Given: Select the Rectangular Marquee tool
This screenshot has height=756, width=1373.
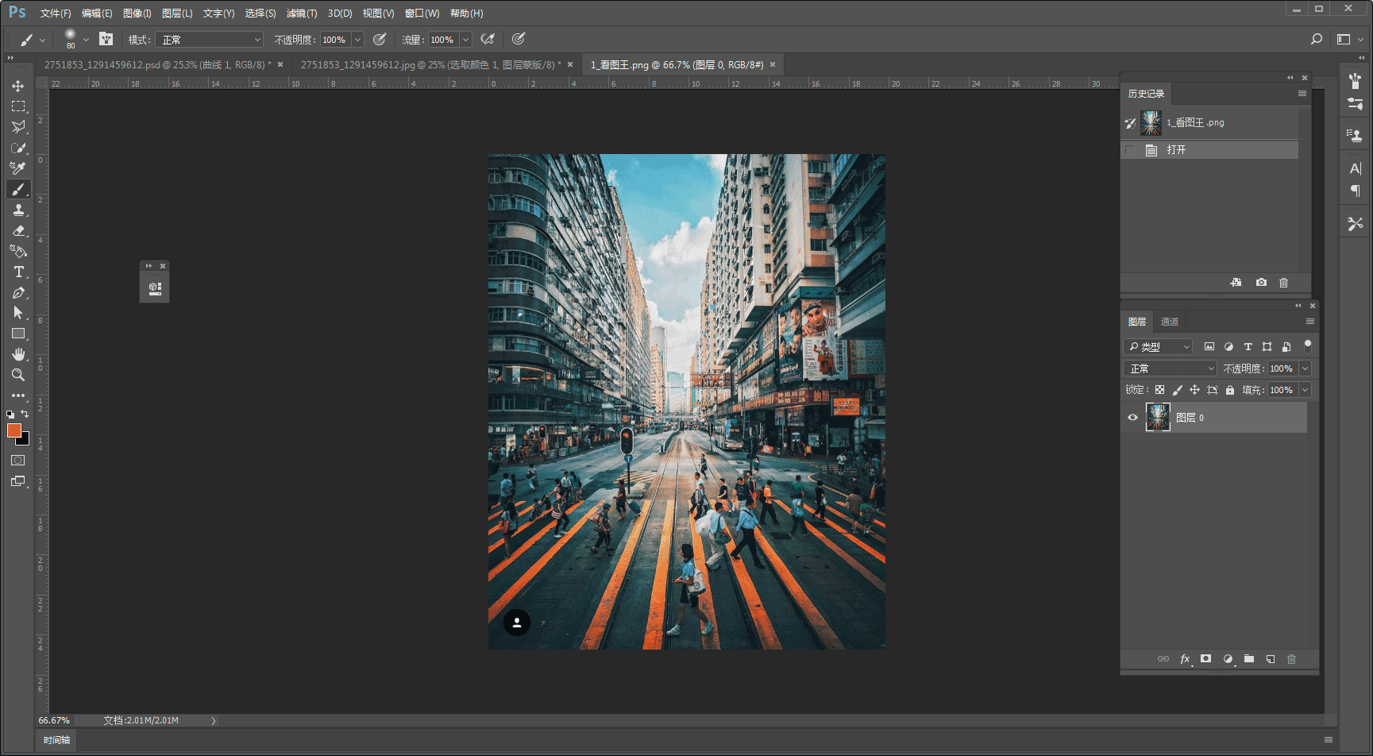Looking at the screenshot, I should coord(17,106).
